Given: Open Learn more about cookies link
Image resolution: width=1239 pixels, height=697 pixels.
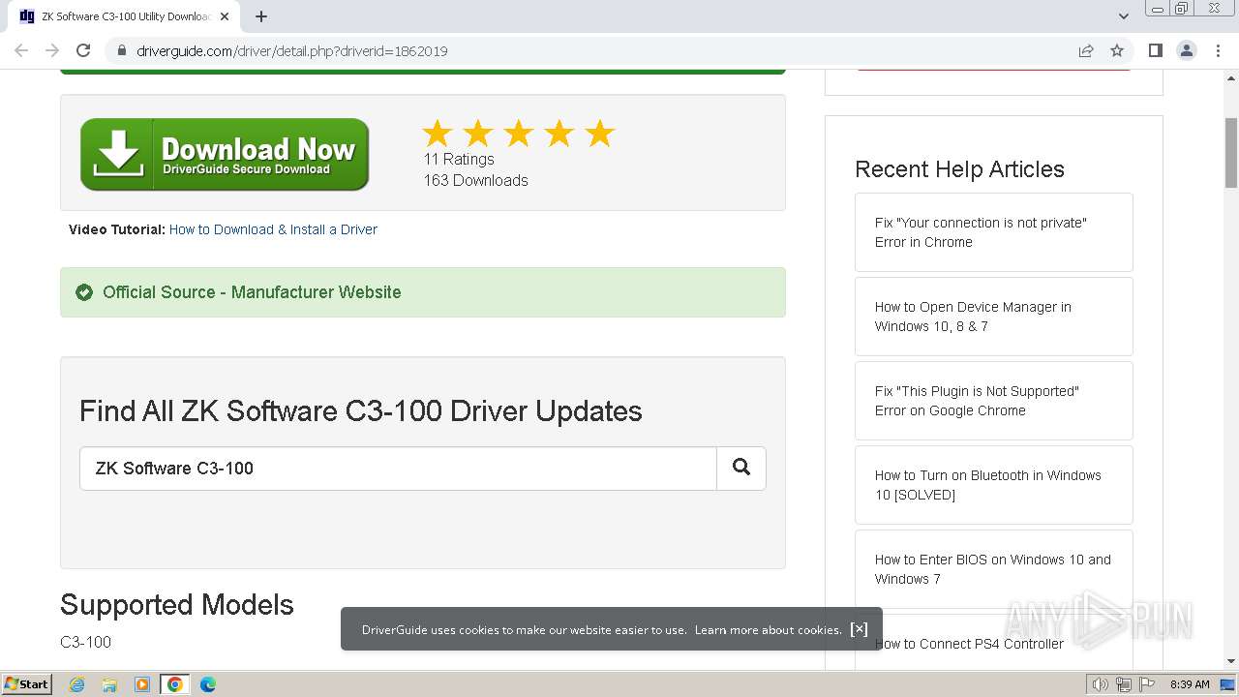Looking at the screenshot, I should pos(769,629).
